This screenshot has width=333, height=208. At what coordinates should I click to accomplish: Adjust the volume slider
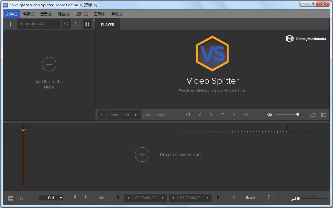click(297, 114)
